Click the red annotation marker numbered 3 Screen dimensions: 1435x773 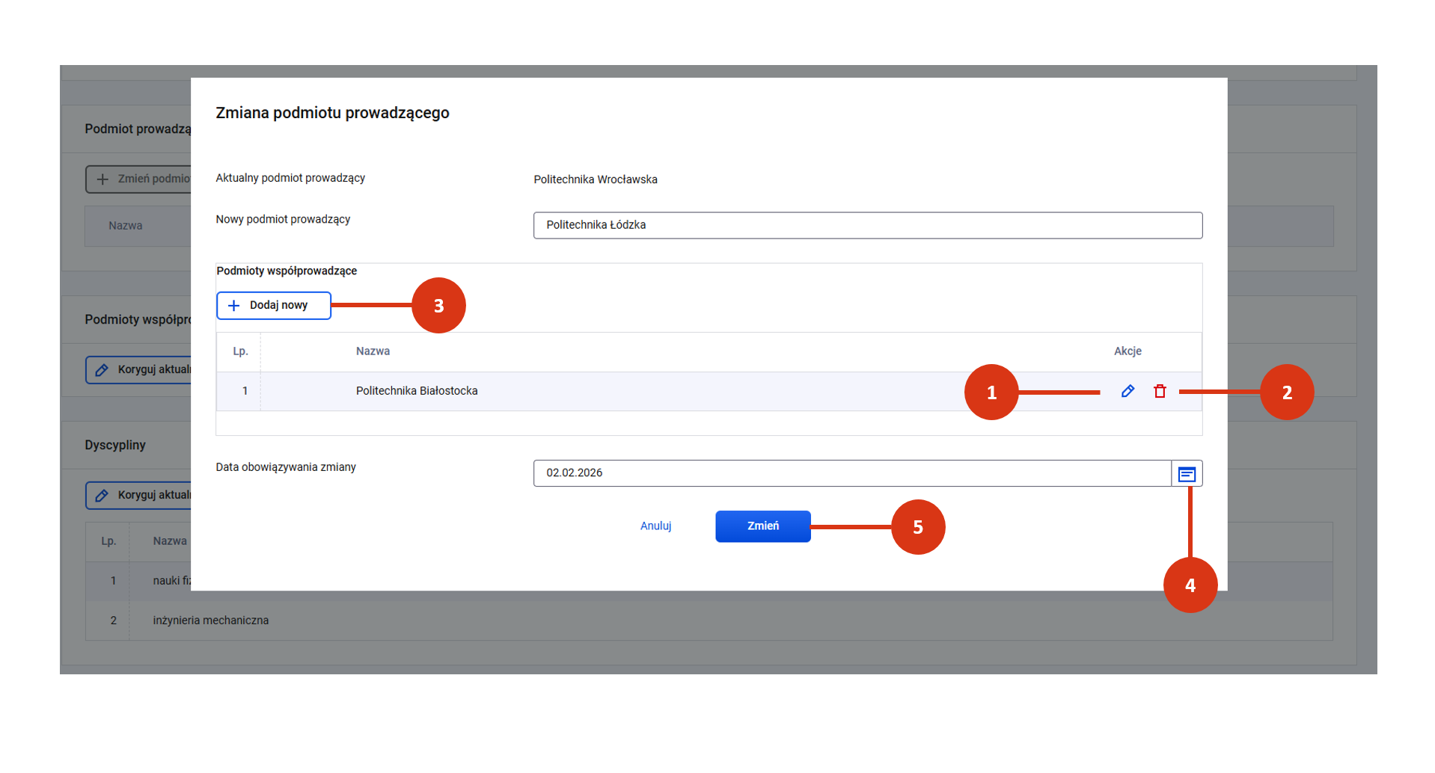coord(438,306)
